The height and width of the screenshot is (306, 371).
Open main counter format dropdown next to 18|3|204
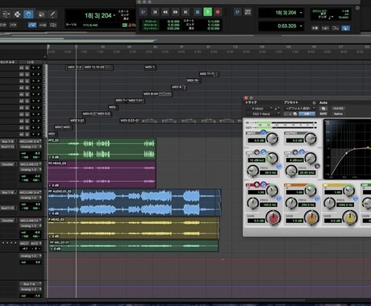tap(301, 13)
